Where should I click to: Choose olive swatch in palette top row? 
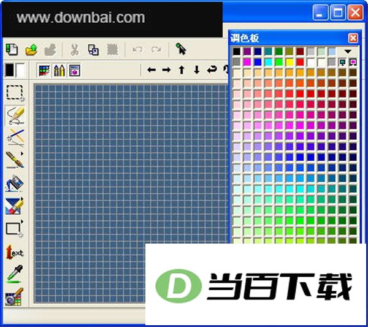289,52
